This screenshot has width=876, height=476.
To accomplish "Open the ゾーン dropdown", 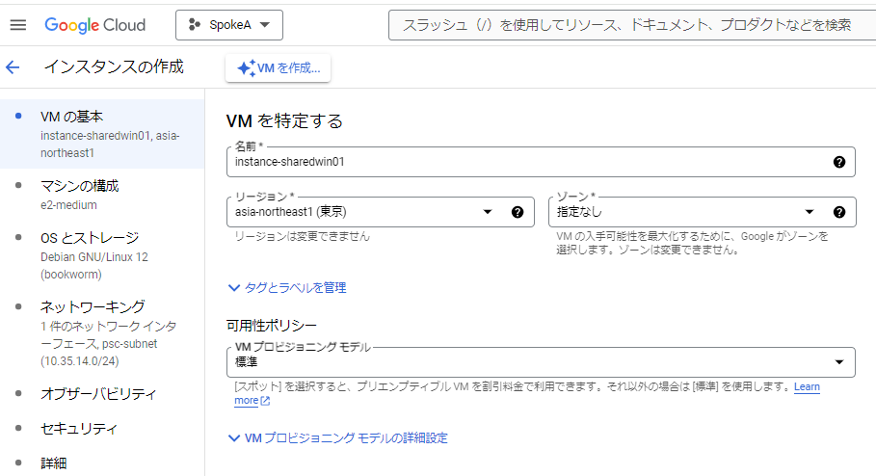I will [x=808, y=212].
